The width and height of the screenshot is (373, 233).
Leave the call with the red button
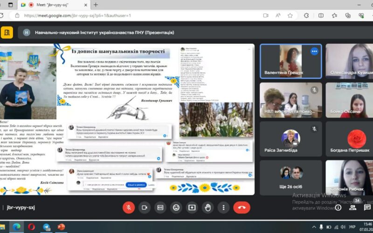click(x=242, y=207)
